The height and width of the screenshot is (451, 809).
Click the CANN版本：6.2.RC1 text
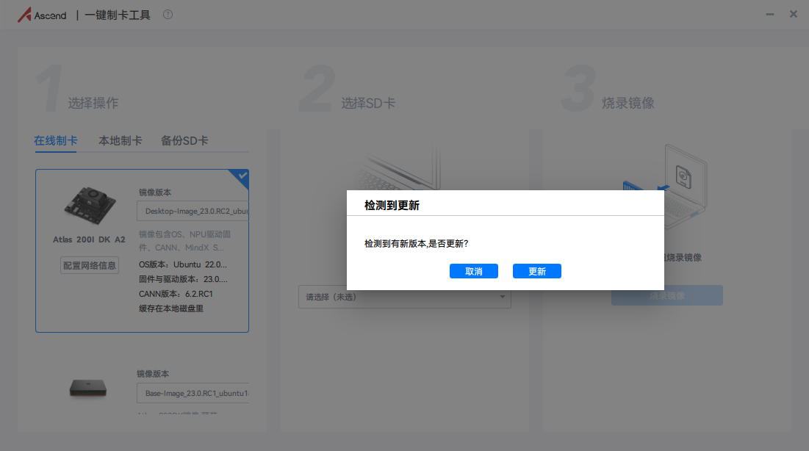tap(176, 294)
